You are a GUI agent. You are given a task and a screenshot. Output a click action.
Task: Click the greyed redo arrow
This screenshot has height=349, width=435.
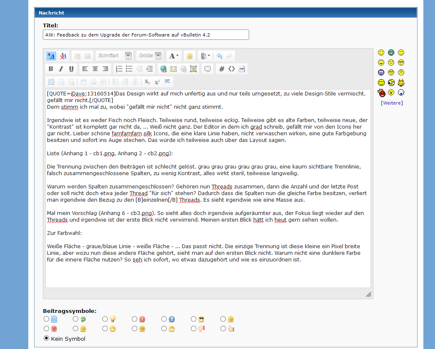(x=230, y=56)
